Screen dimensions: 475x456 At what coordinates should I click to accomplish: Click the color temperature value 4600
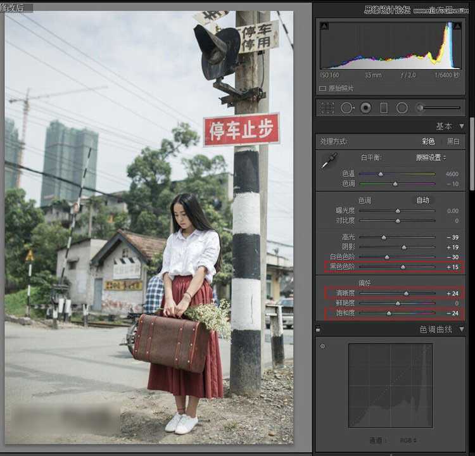(x=452, y=174)
